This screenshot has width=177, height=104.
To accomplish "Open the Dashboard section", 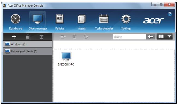I will point(16,22).
